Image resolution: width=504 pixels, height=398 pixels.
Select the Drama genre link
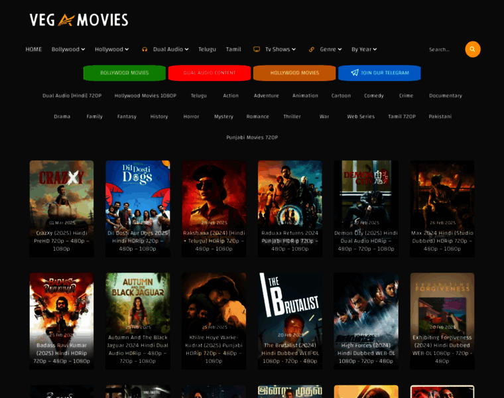[x=62, y=117]
